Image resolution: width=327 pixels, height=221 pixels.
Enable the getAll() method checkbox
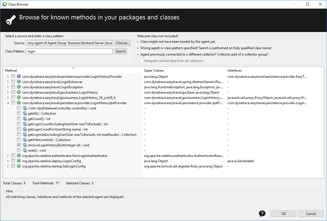pyautogui.click(x=19, y=113)
